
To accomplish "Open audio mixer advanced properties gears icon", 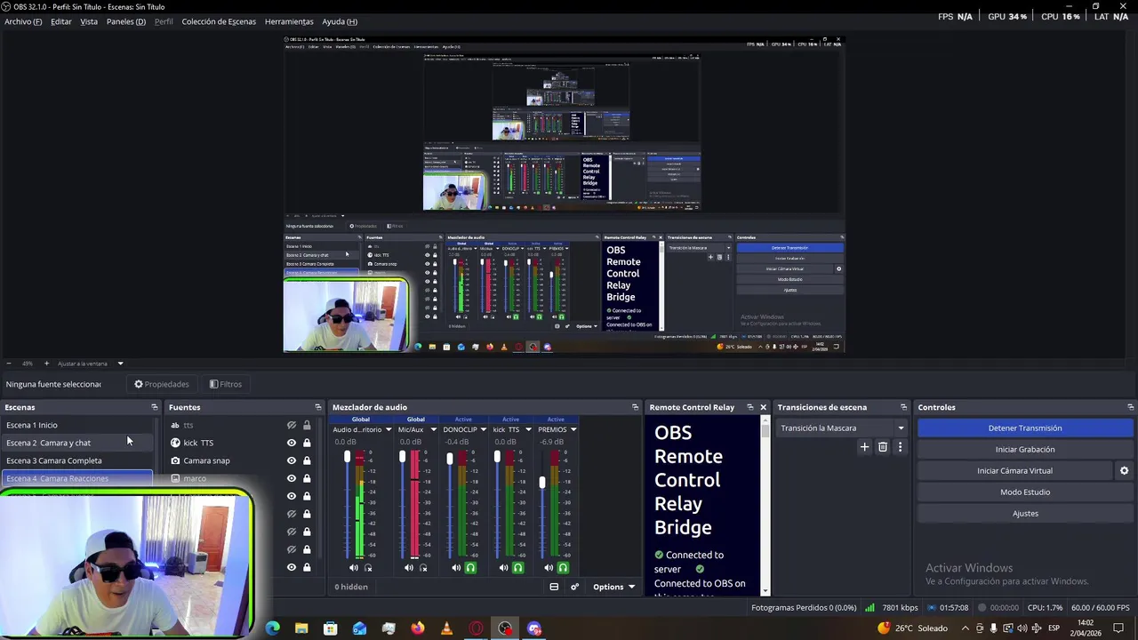I will click(x=574, y=587).
